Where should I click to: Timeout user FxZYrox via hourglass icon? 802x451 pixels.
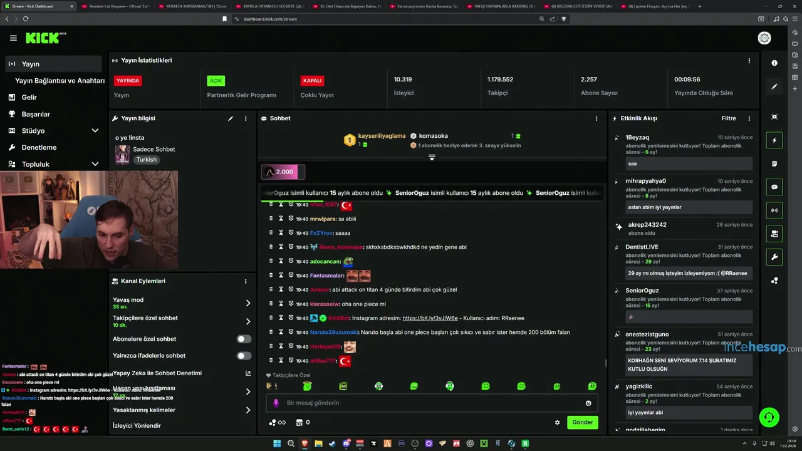(x=281, y=233)
